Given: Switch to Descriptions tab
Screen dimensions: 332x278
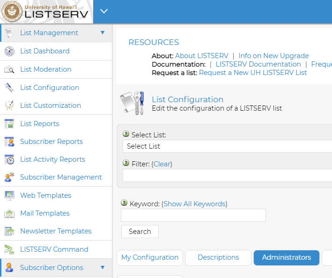Looking at the screenshot, I should tap(218, 258).
